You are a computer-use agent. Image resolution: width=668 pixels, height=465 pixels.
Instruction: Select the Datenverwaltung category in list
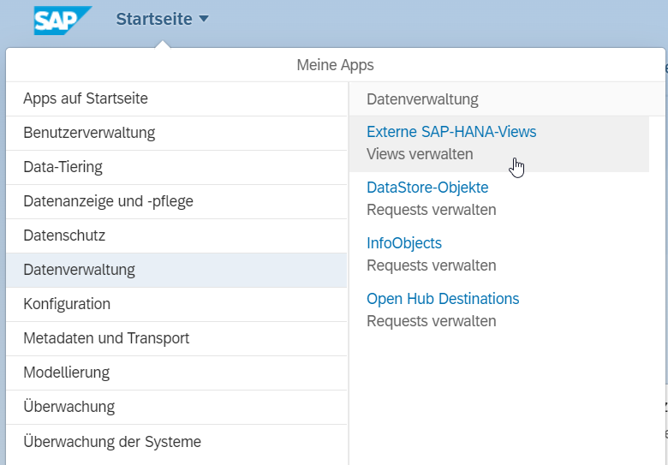[x=176, y=270]
